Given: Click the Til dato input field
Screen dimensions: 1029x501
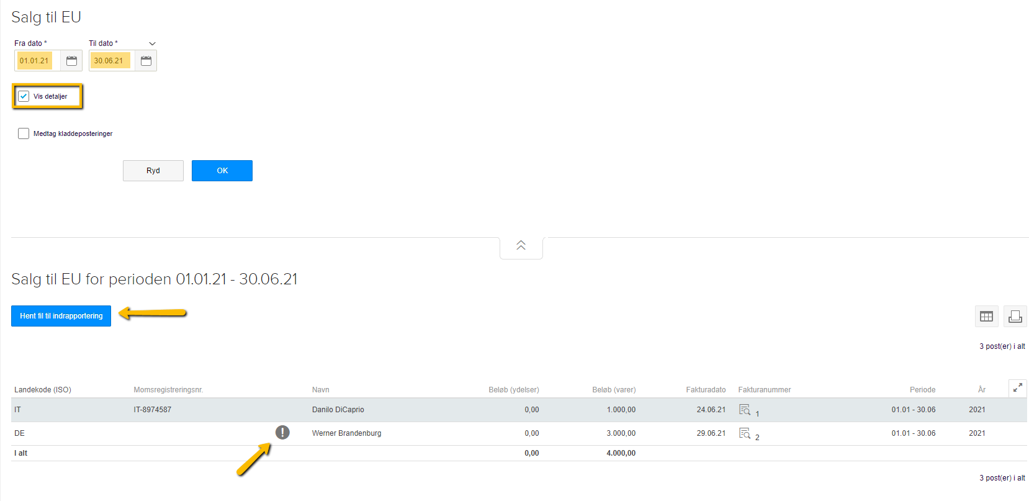Looking at the screenshot, I should pyautogui.click(x=110, y=61).
